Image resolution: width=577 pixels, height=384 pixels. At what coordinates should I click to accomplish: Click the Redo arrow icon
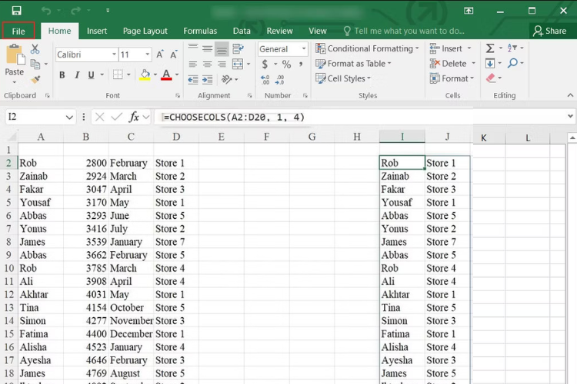point(76,10)
